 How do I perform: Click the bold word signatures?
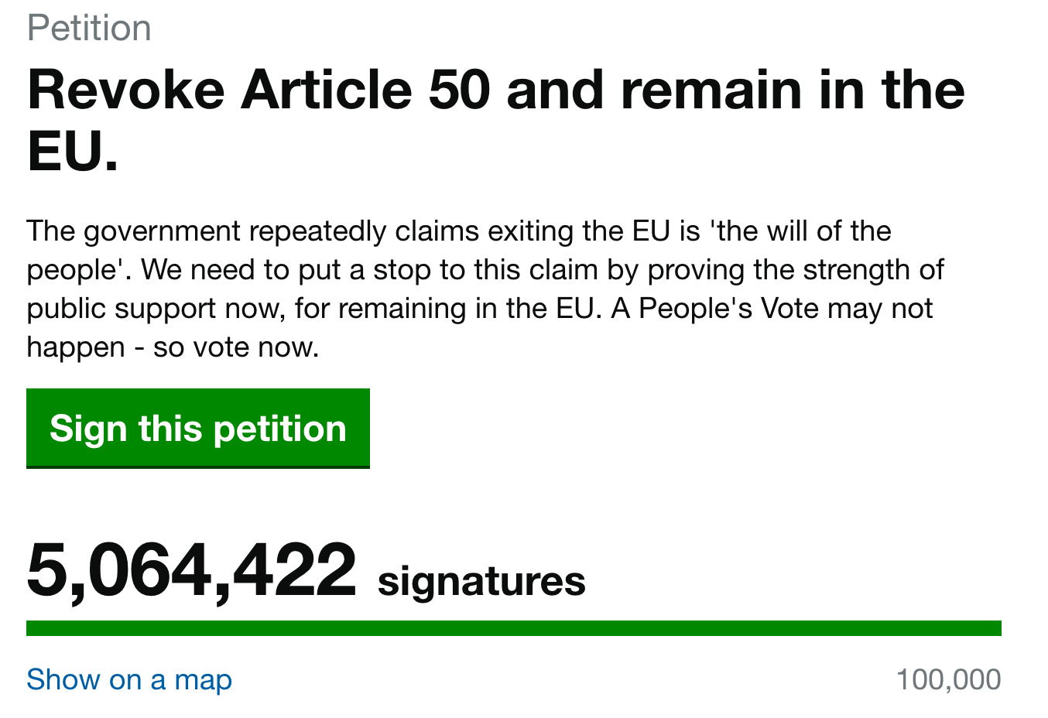(481, 581)
